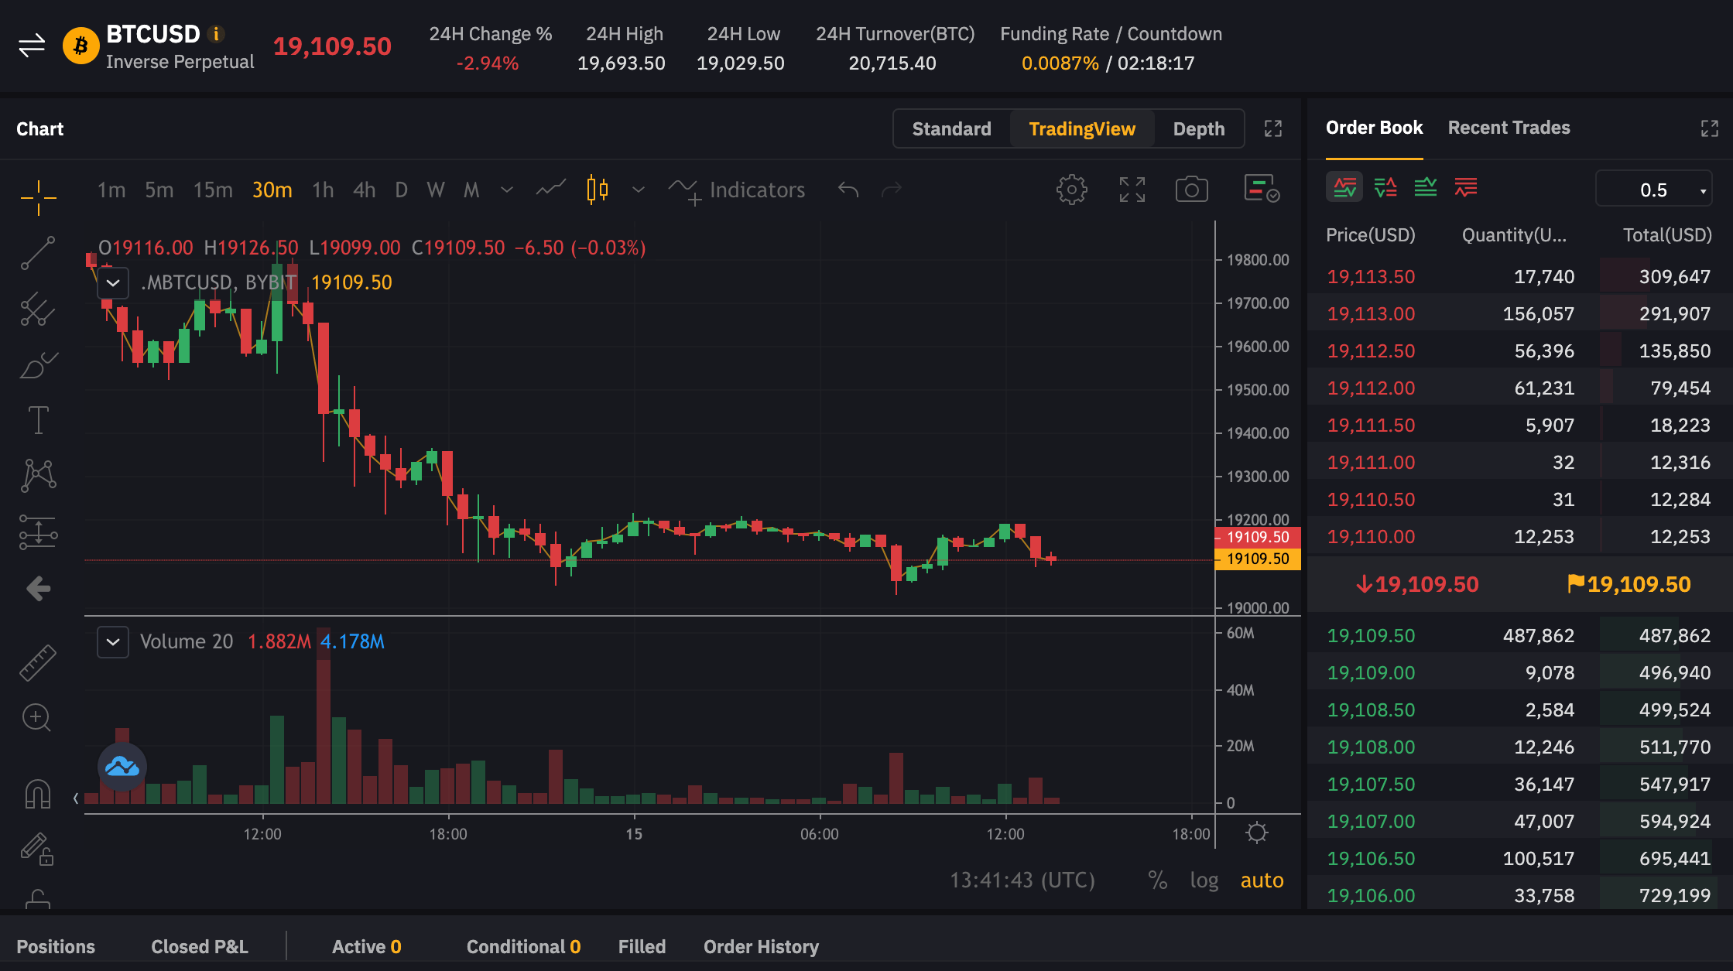The image size is (1733, 971).
Task: Select the pattern XABCD tool
Action: [x=38, y=475]
